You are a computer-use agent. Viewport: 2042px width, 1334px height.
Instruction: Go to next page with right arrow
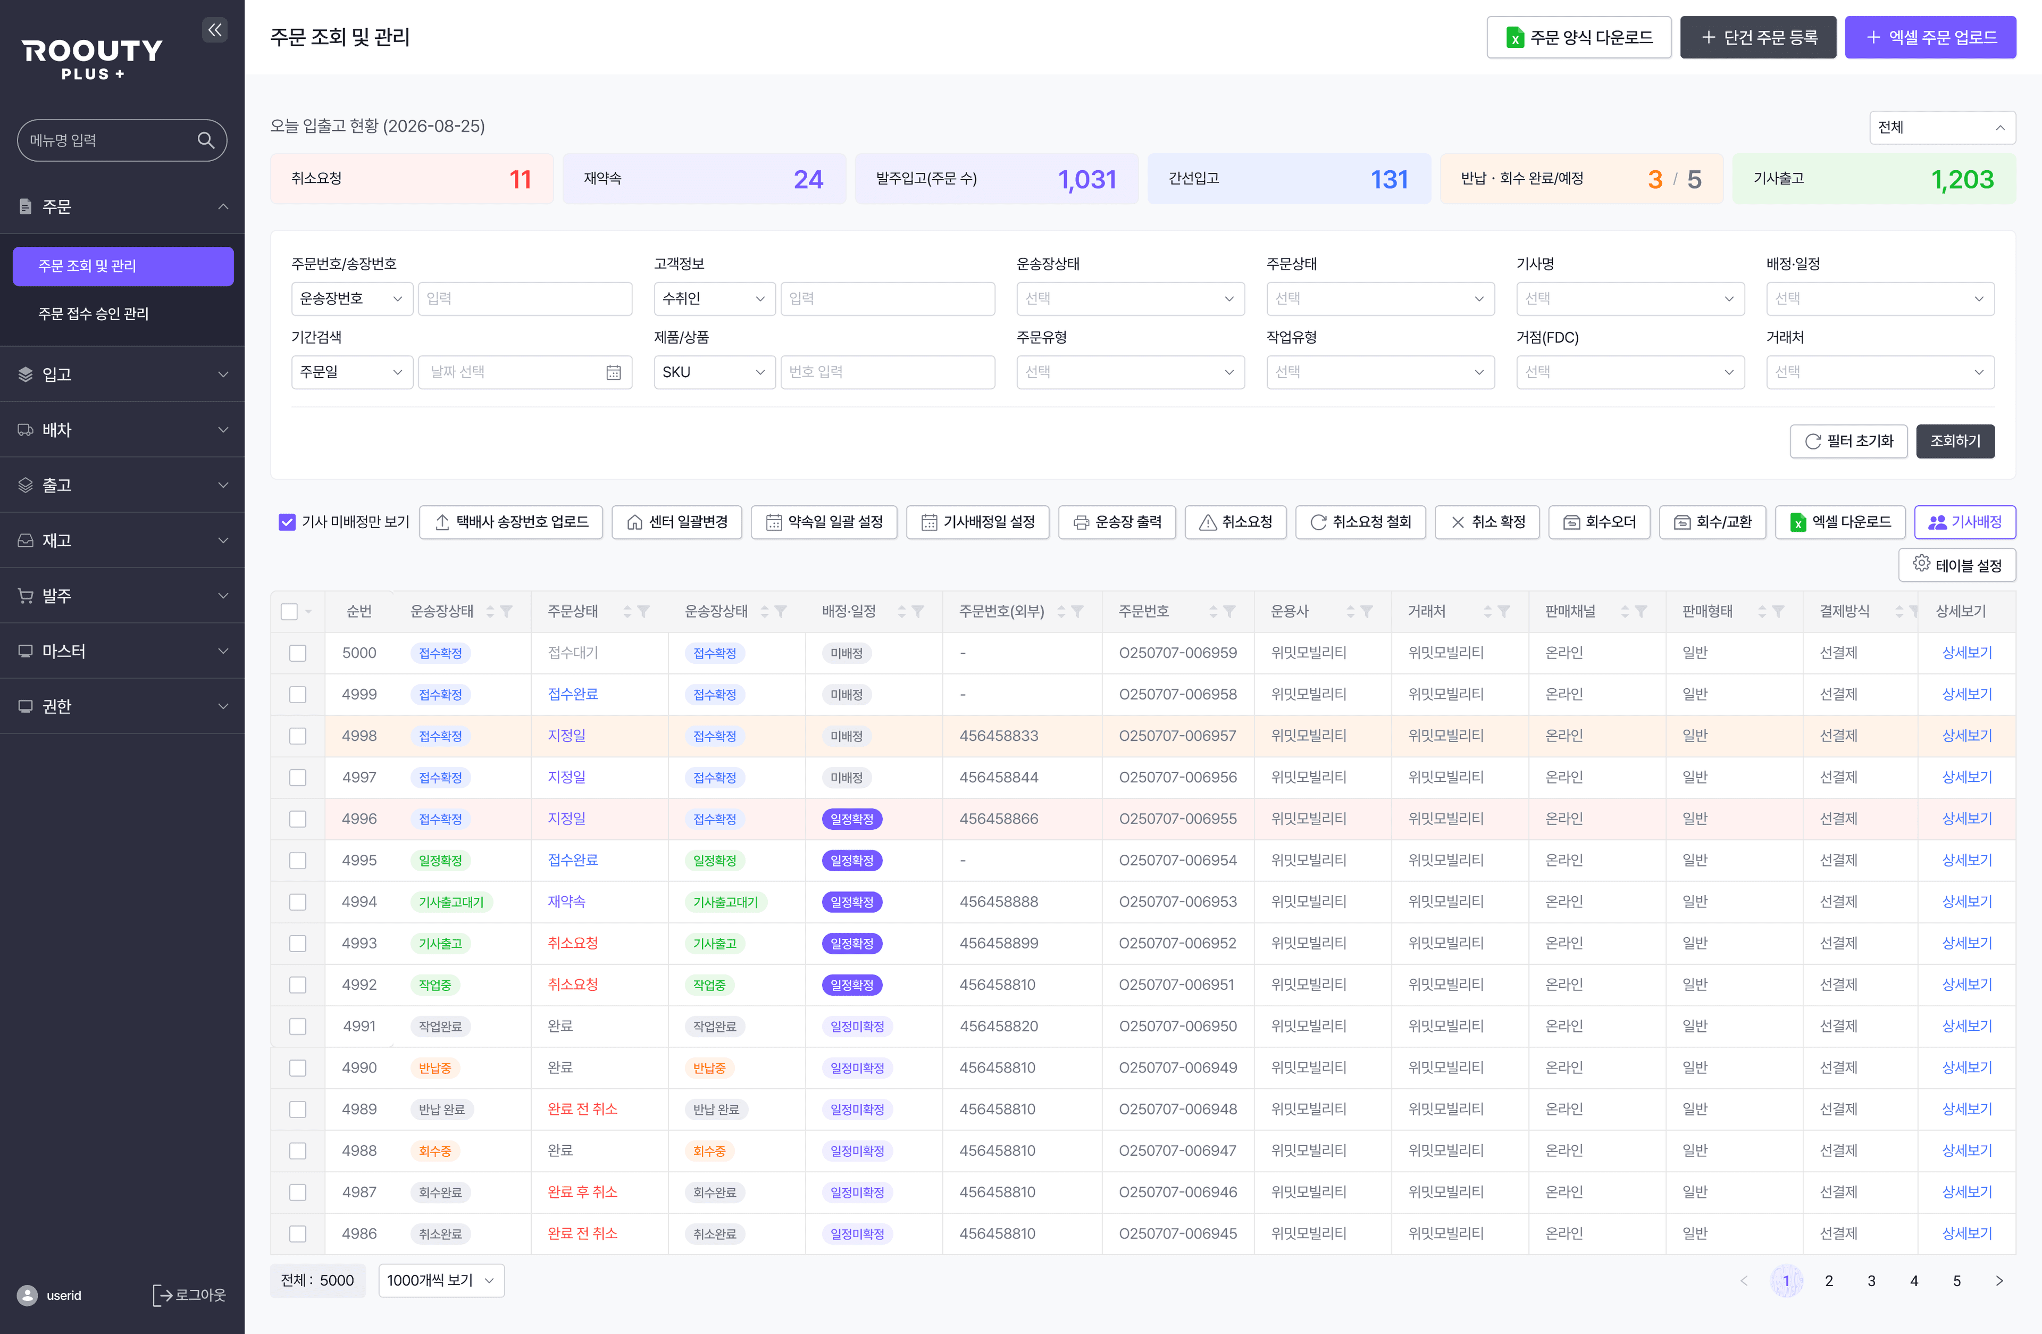[x=1999, y=1281]
